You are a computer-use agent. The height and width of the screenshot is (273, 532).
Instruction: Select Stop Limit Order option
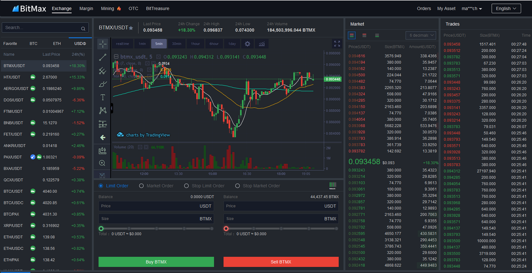[x=204, y=186]
